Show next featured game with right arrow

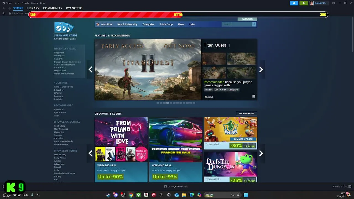[x=261, y=69]
